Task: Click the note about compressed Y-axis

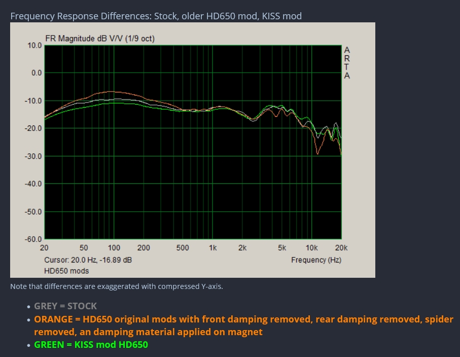Action: point(117,286)
